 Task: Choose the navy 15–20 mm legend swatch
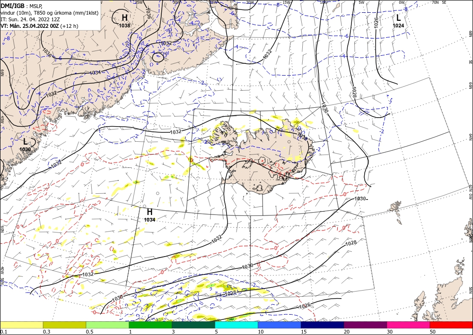[323, 325]
